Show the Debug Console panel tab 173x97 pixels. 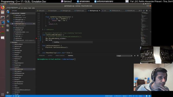[60, 56]
